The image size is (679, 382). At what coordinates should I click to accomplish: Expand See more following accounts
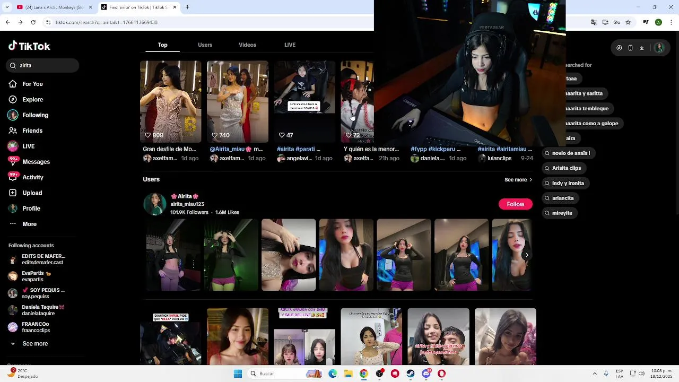(x=30, y=344)
